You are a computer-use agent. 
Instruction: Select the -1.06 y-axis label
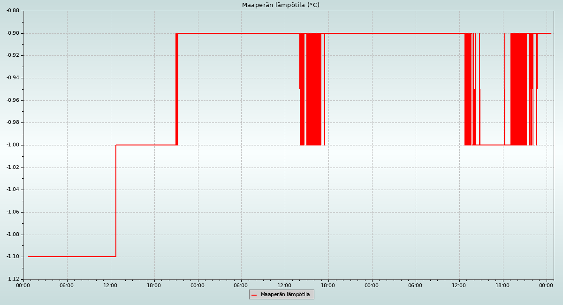pos(12,212)
